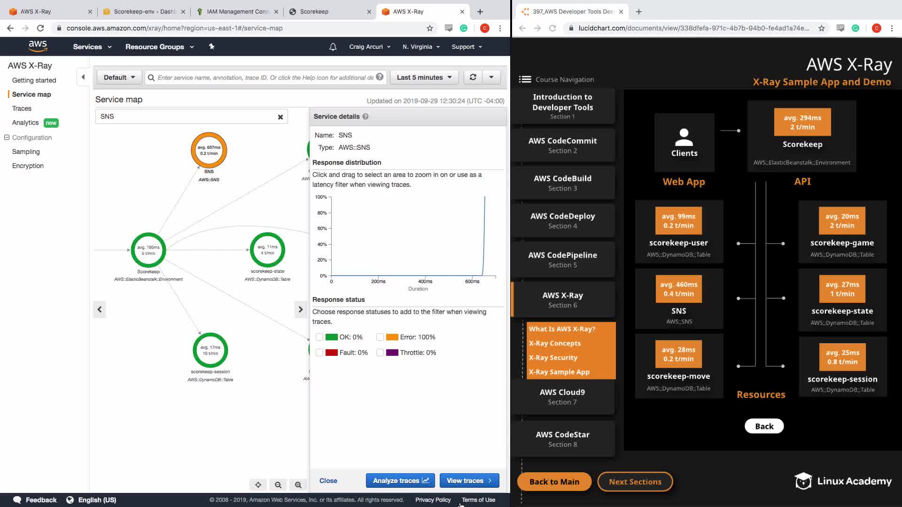Expand the Default group dropdown
The height and width of the screenshot is (507, 902).
[x=119, y=77]
